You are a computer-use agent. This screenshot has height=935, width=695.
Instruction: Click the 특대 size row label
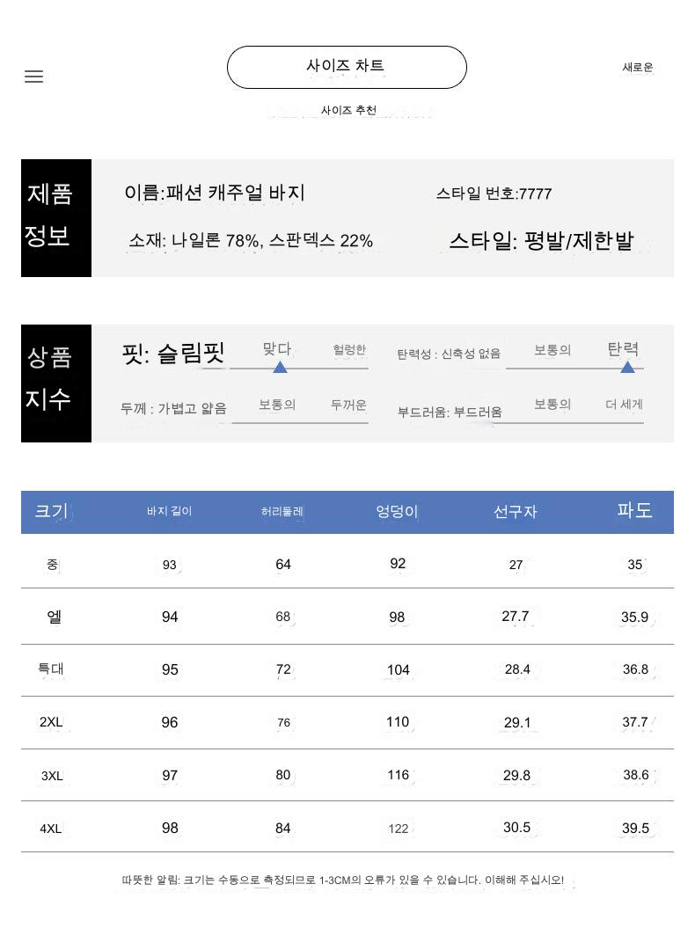(x=51, y=669)
